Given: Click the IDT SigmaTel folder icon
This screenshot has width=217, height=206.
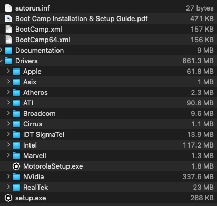Looking at the screenshot, I should pos(16,135).
